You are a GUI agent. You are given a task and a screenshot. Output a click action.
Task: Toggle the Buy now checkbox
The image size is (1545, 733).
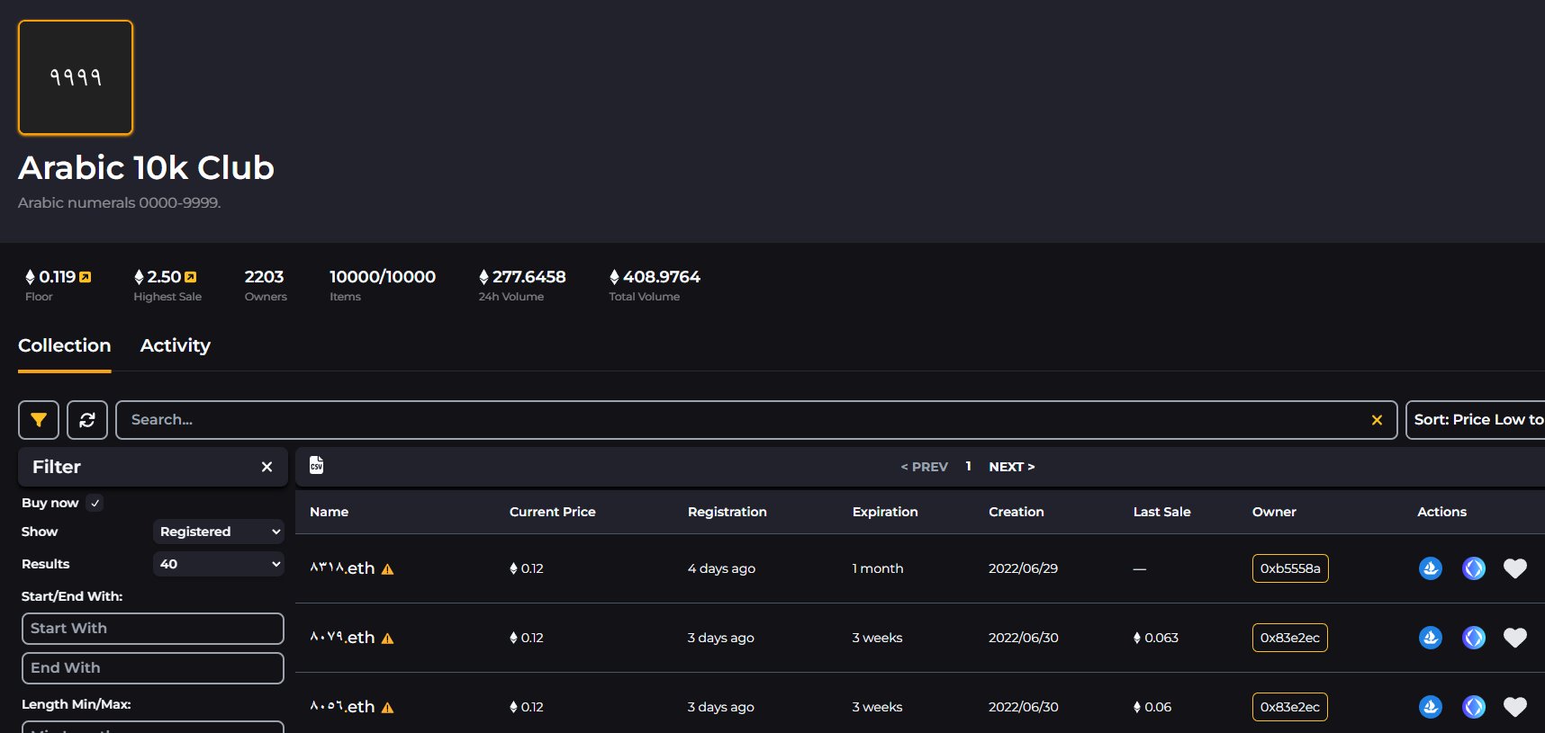click(x=95, y=503)
